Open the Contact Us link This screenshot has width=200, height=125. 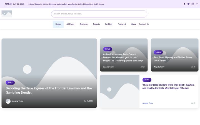144,24
